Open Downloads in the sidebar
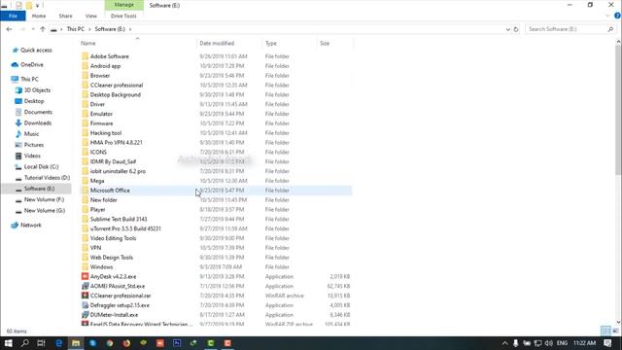 click(x=38, y=123)
